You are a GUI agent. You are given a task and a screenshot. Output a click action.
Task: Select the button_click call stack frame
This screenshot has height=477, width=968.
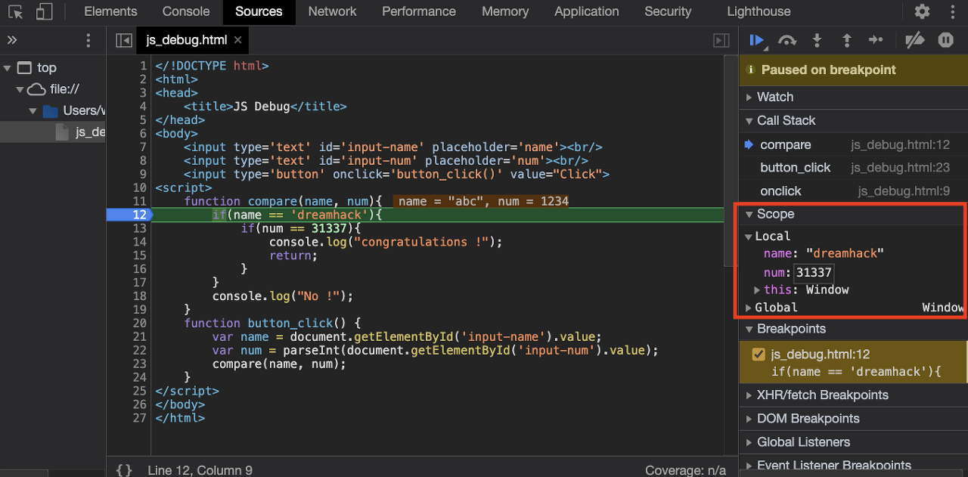pyautogui.click(x=796, y=167)
